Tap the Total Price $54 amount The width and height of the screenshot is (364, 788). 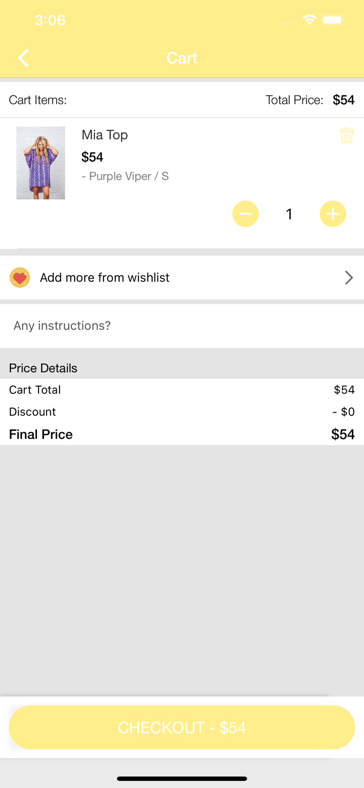(344, 100)
